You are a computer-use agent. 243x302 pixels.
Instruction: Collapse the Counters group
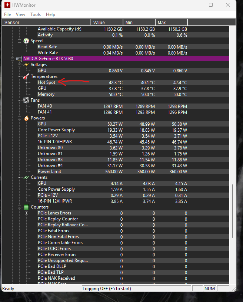pos(19,207)
